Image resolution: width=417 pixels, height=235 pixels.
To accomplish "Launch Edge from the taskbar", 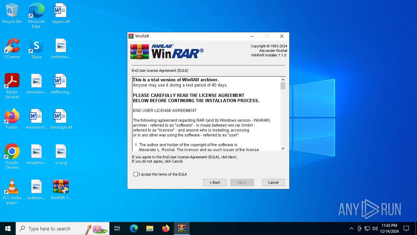I will click(x=134, y=228).
